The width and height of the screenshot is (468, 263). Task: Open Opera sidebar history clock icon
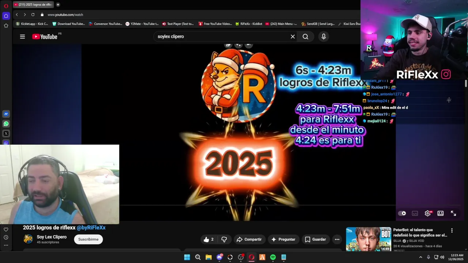(x=6, y=237)
